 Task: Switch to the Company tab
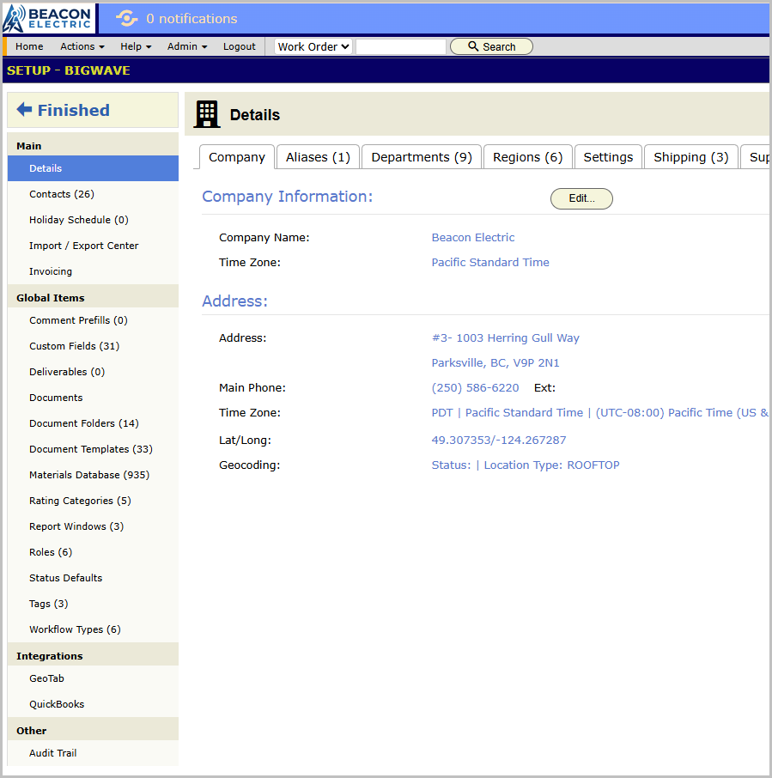point(237,157)
